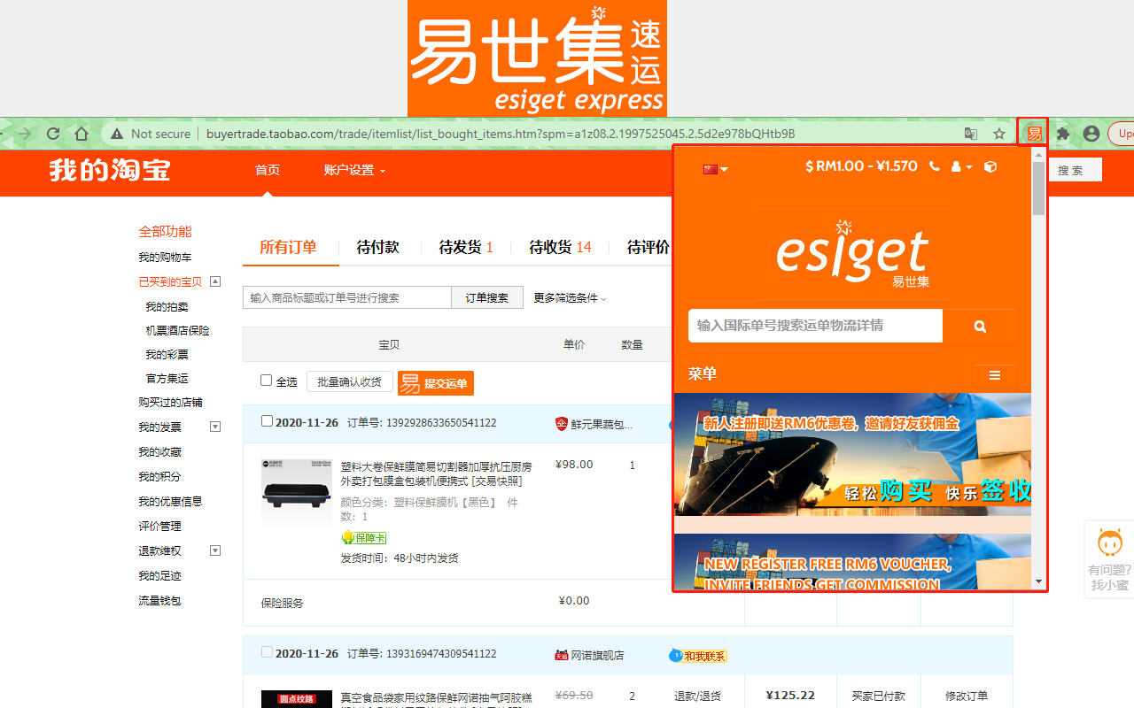Reload the page
1134x708 pixels.
tap(53, 134)
